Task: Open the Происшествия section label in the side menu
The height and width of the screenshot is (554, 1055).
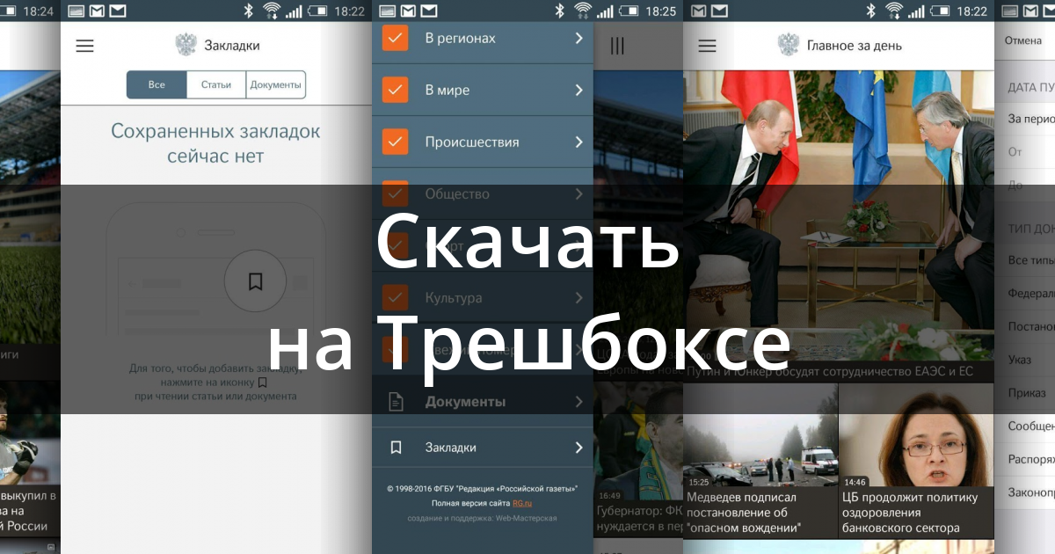Action: pyautogui.click(x=472, y=142)
